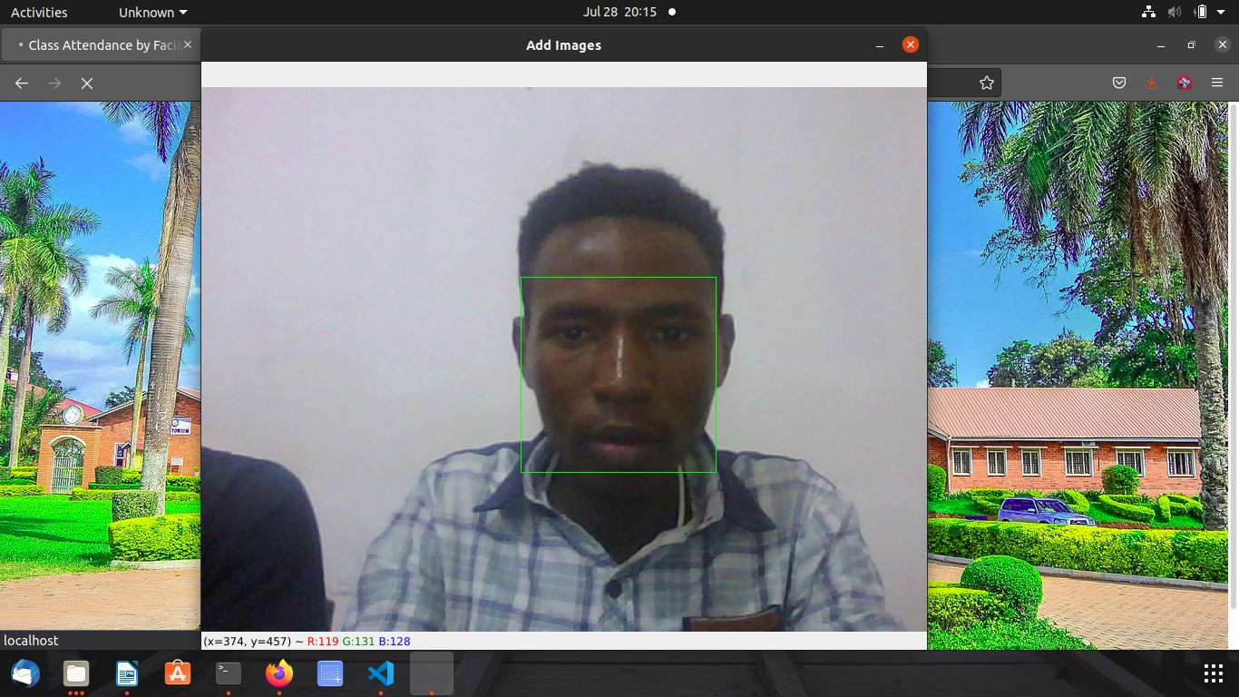The image size is (1239, 697).
Task: Open Ubuntu Software from the dock
Action: [x=178, y=673]
